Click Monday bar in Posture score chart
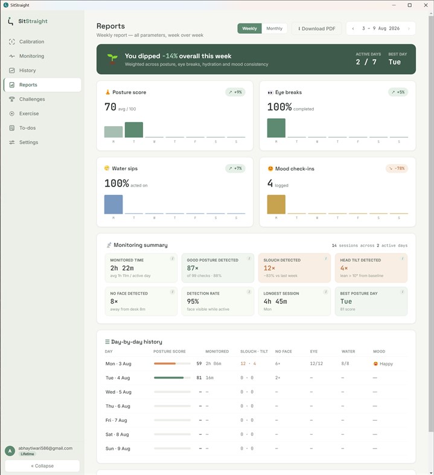Viewport: 434px width, 475px height. (x=113, y=132)
